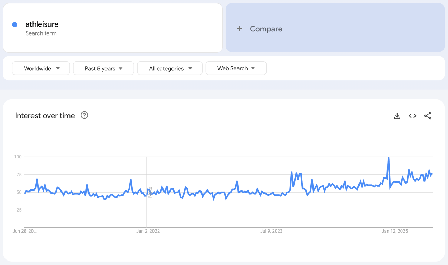Select the athleisure search term card
This screenshot has width=448, height=265.
pyautogui.click(x=113, y=28)
